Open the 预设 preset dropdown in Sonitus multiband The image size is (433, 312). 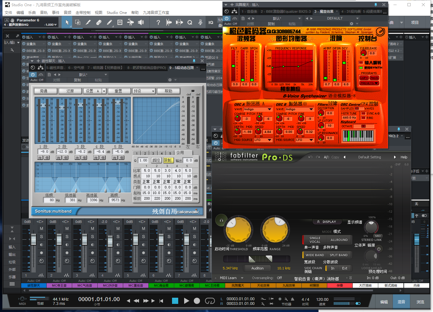[144, 91]
